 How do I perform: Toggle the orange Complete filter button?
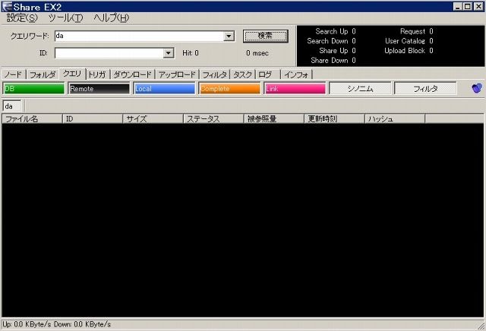(x=229, y=89)
